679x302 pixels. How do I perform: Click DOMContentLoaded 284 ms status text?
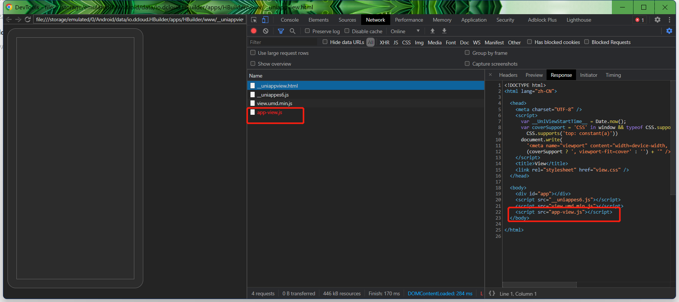pos(440,293)
